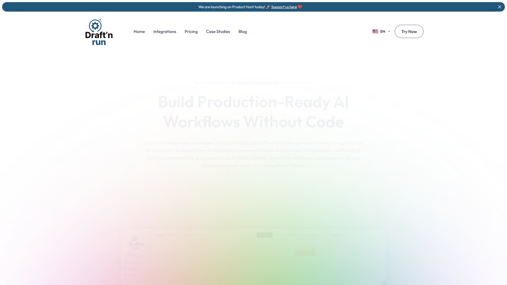Click the 'Build Production-Ready AI' headline
507x285 pixels.
[x=253, y=102]
